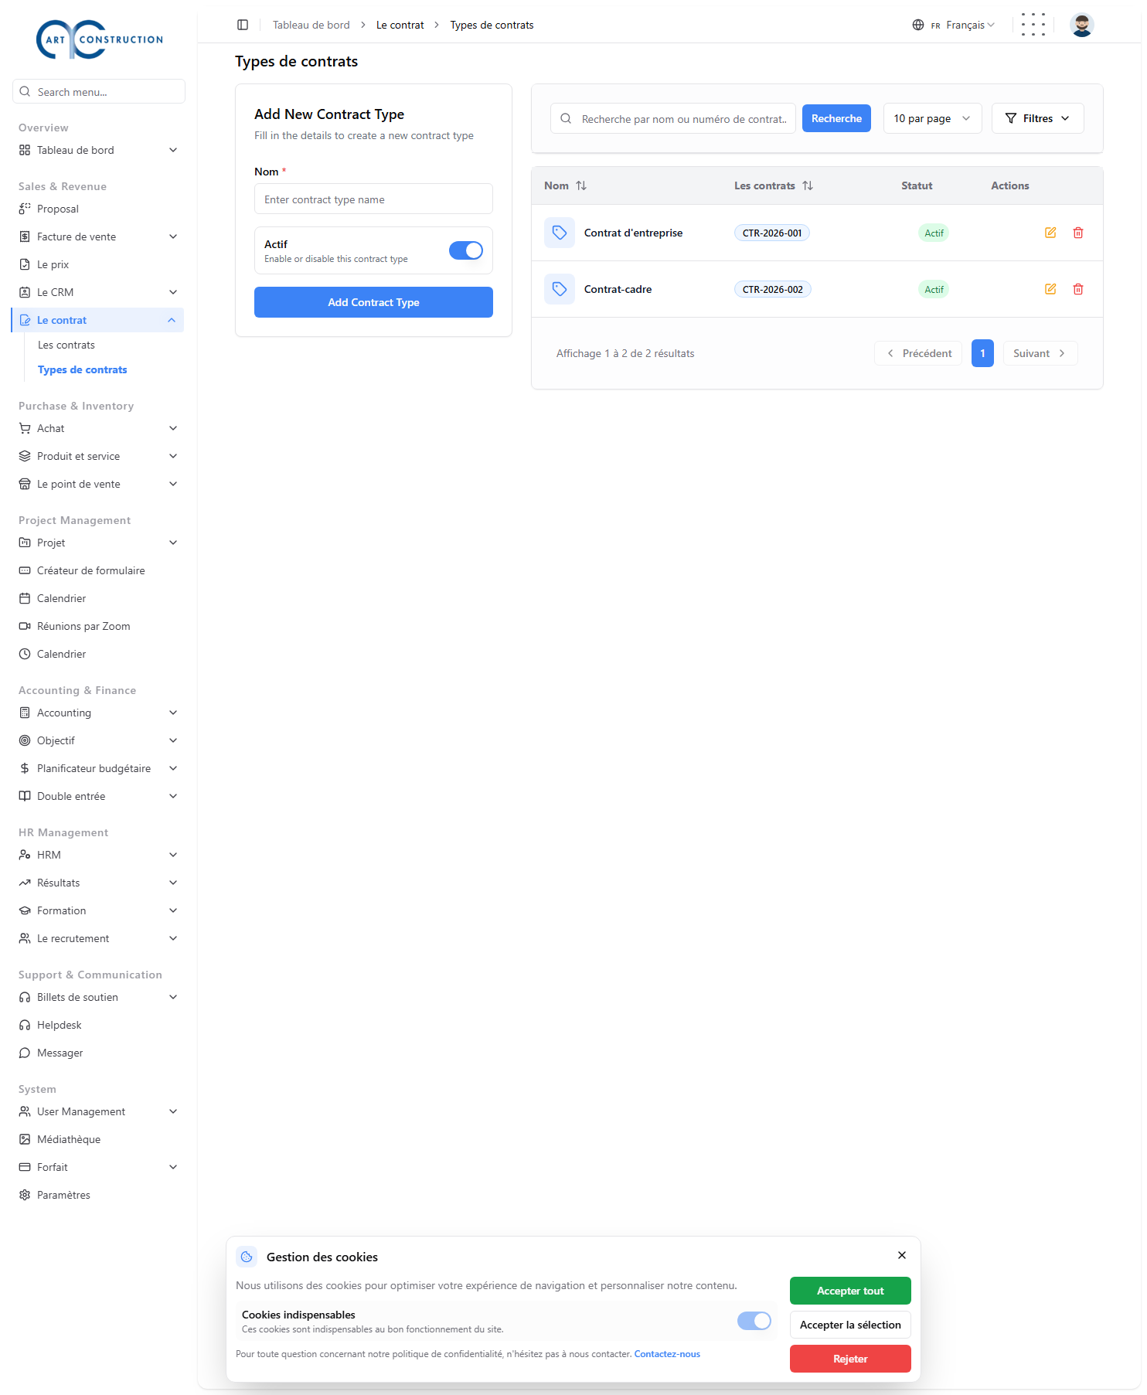Go to Suivant pagination page

coord(1040,353)
